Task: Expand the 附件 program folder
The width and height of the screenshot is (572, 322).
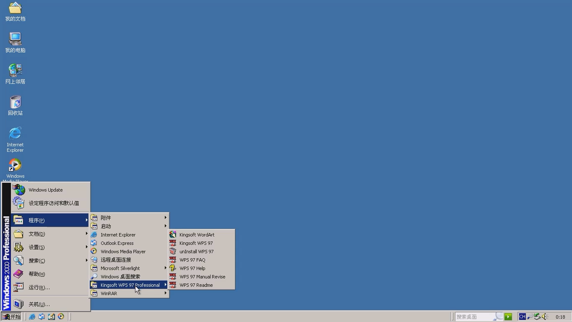Action: pyautogui.click(x=129, y=218)
